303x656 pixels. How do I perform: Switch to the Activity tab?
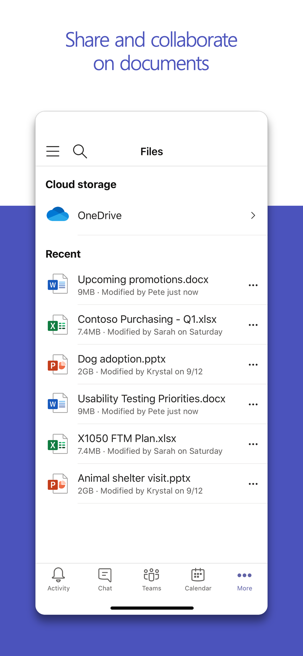(x=59, y=579)
